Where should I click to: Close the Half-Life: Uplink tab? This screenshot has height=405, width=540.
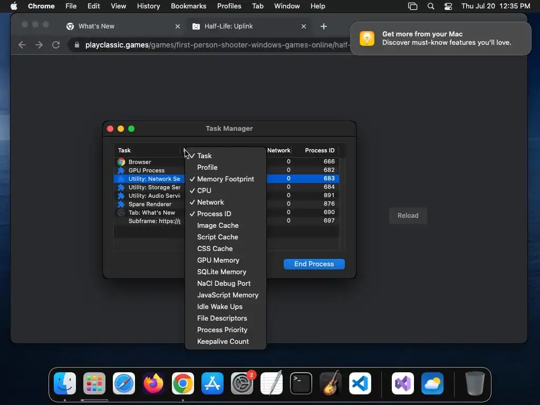point(304,26)
